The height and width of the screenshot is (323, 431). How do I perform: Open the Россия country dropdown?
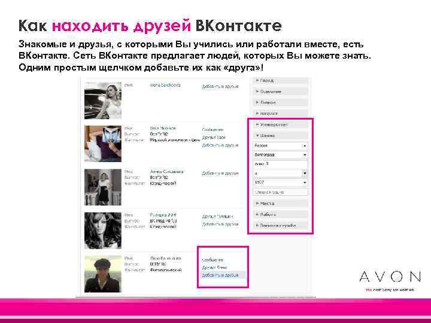pyautogui.click(x=280, y=145)
